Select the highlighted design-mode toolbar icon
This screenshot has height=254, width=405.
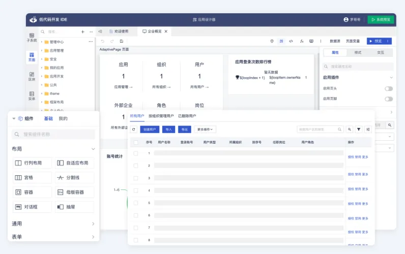click(281, 41)
